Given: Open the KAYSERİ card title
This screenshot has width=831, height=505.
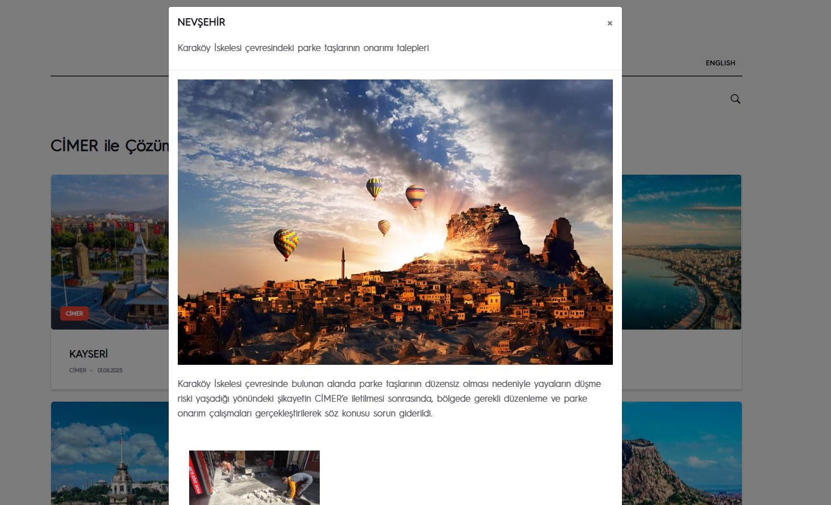Looking at the screenshot, I should (89, 354).
